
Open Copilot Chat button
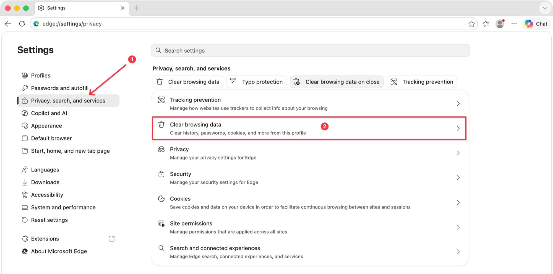[x=536, y=24]
